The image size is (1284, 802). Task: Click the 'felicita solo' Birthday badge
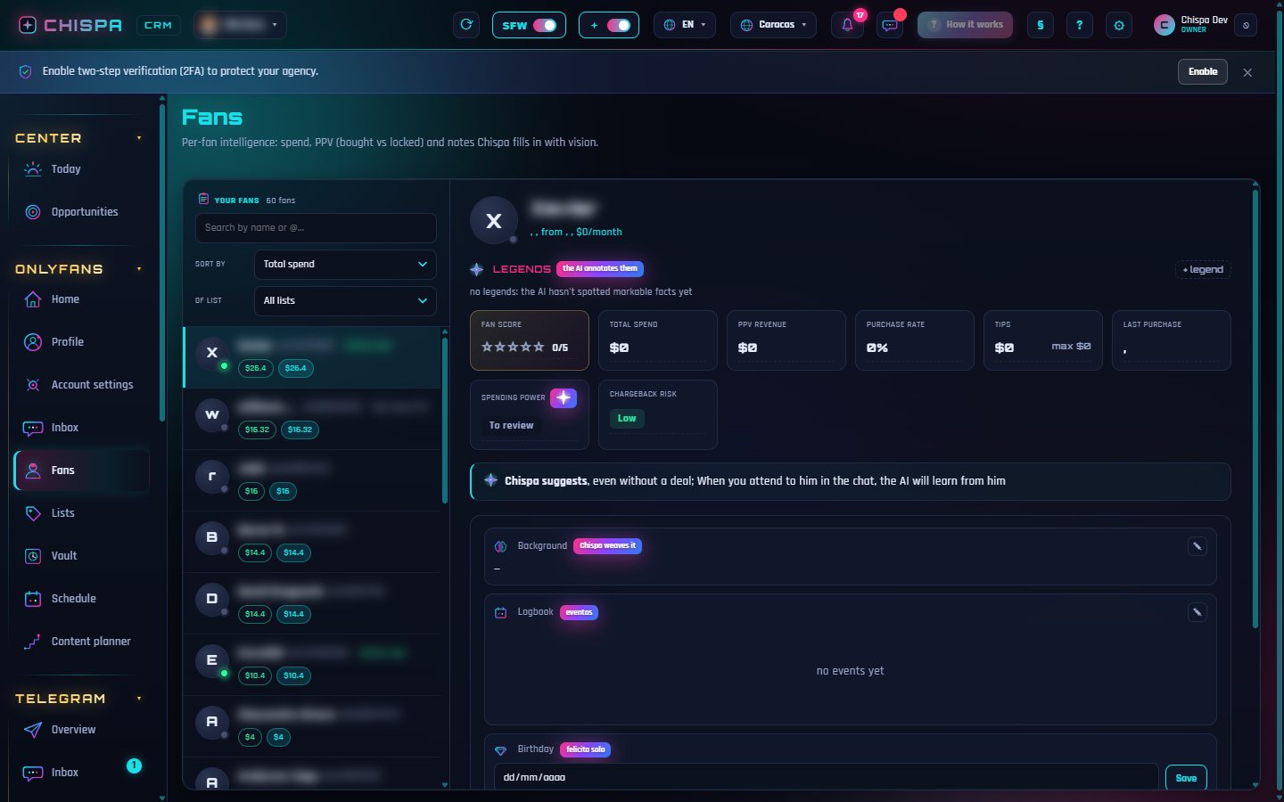[585, 749]
